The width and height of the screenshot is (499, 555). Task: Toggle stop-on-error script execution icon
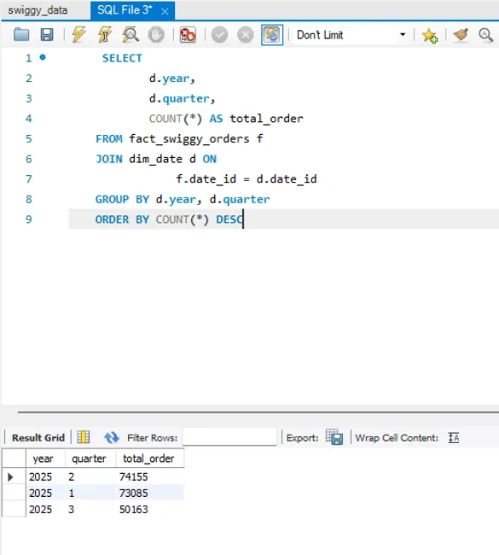(x=188, y=35)
